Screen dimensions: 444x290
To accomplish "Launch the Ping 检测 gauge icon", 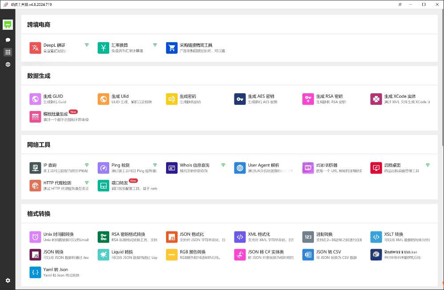I will tap(103, 168).
